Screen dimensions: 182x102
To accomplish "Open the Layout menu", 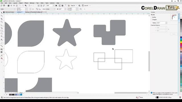I will [15, 3].
